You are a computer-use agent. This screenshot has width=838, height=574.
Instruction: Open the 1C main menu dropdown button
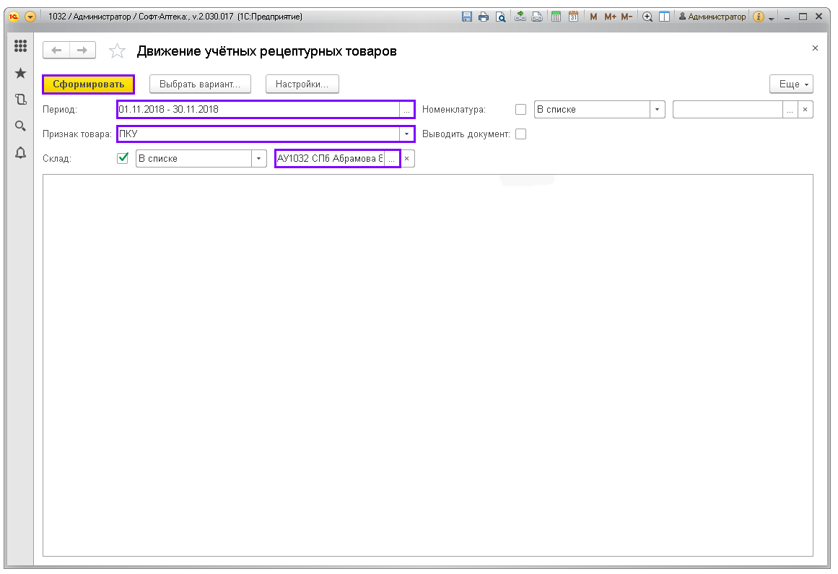click(x=30, y=17)
